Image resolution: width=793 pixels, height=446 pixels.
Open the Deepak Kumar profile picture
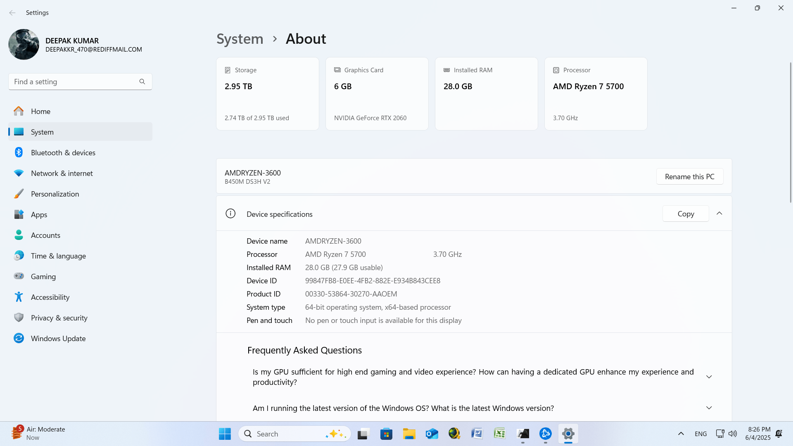click(x=24, y=45)
